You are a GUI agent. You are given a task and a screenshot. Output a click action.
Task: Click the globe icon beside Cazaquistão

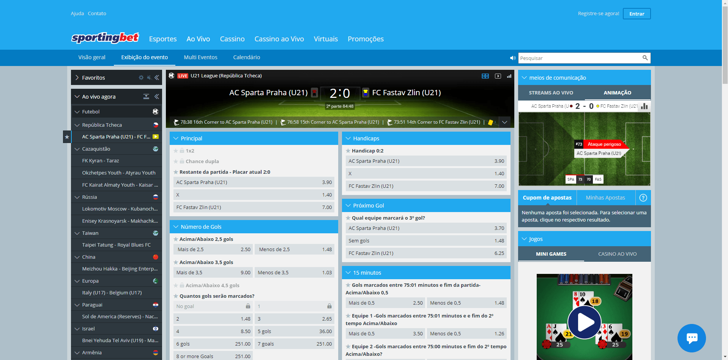[156, 149]
